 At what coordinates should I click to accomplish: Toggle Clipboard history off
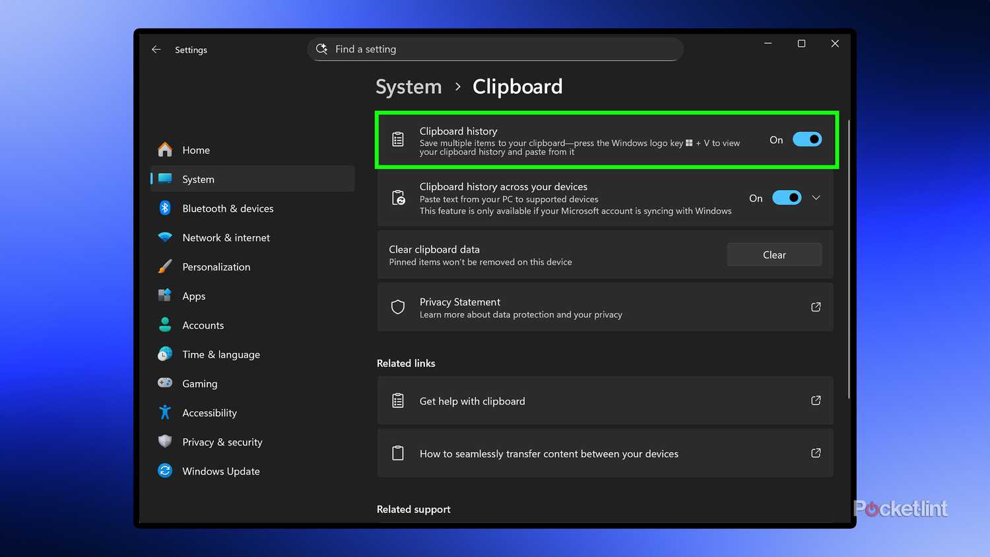pos(807,139)
